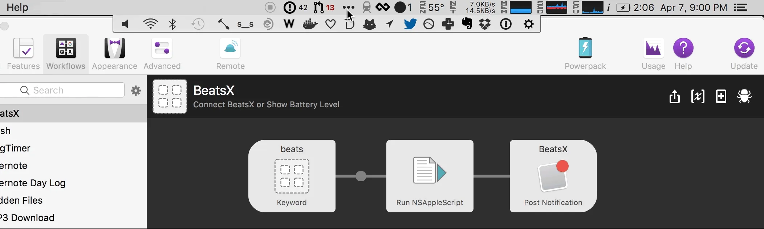Open the Help menu in menu bar
764x229 pixels.
pyautogui.click(x=17, y=7)
